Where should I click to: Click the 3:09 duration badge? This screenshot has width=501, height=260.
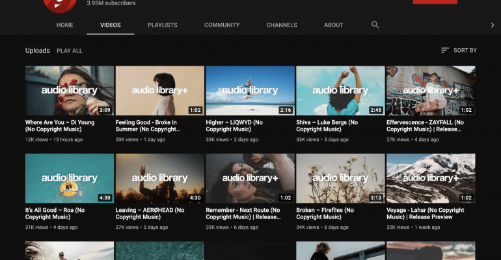[x=105, y=110]
